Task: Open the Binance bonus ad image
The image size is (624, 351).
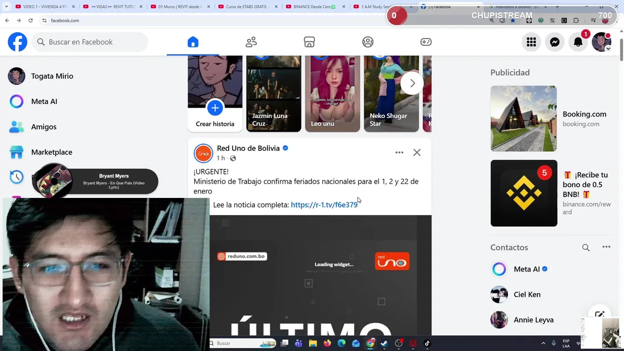Action: coord(524,193)
